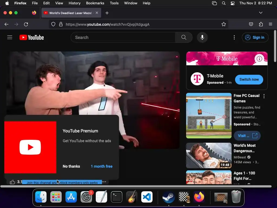Viewport: 277px width, 208px height.
Task: Click the horizontal page scrollbar
Action: 136,186
